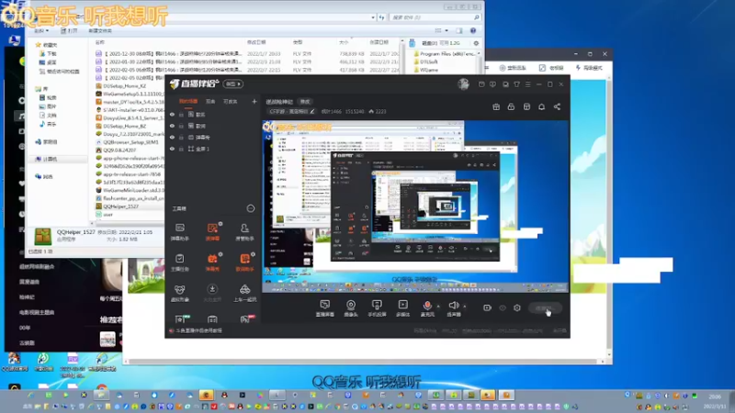735x413 pixels.
Task: Collapse the toolbox panel circle button
Action: pos(251,208)
